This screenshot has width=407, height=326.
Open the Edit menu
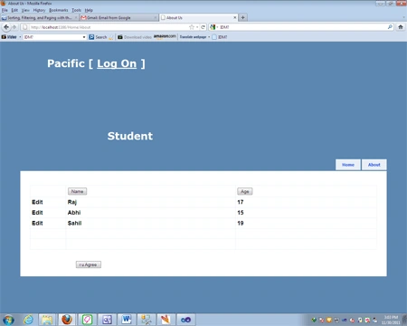pos(14,10)
